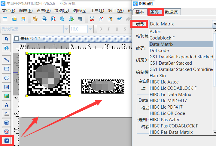Viewport: 216px width, 146px height.
Task: Save the label with the floppy disk icon
Action: (23, 19)
